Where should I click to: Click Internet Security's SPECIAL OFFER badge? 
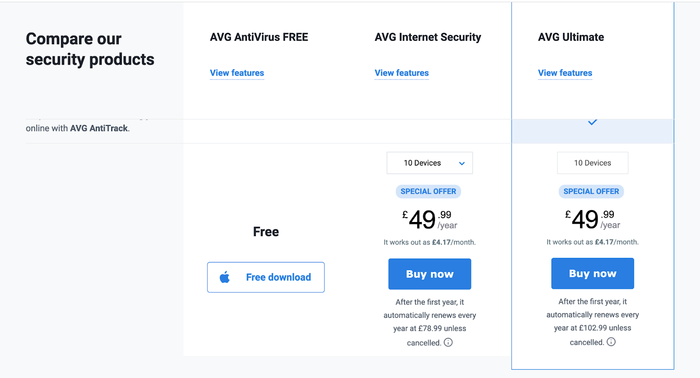428,191
